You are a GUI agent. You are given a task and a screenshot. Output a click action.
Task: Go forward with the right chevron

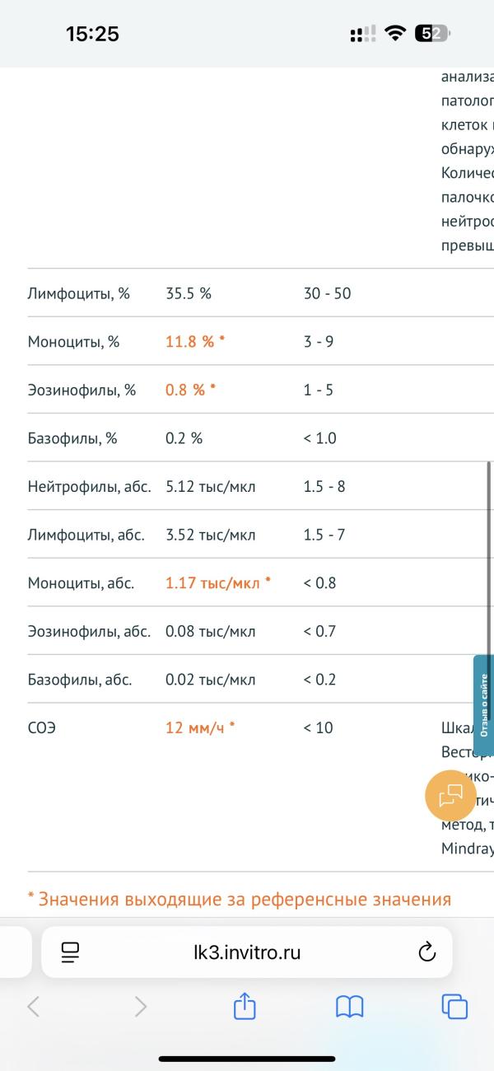coord(141,1006)
